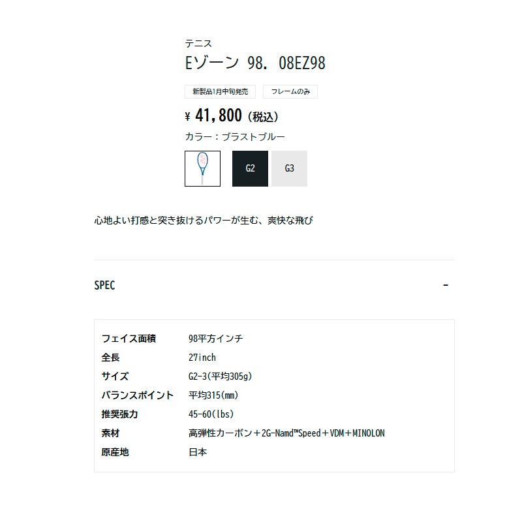
Task: Click the 原産地 spec label
Action: [x=115, y=452]
